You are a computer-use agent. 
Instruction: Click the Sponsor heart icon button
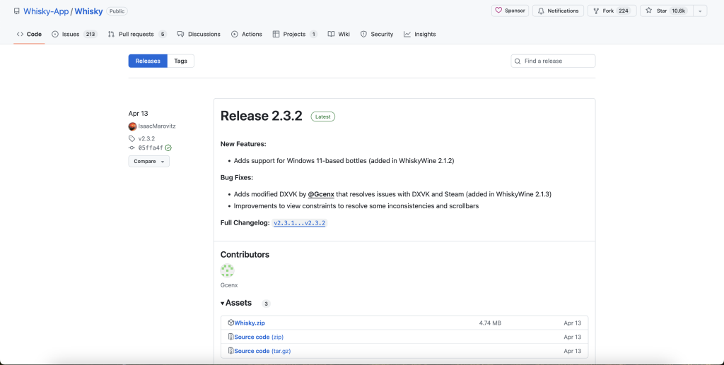click(498, 11)
